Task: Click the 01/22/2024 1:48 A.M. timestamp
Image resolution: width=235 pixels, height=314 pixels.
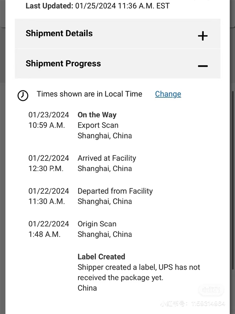Action: pyautogui.click(x=48, y=229)
